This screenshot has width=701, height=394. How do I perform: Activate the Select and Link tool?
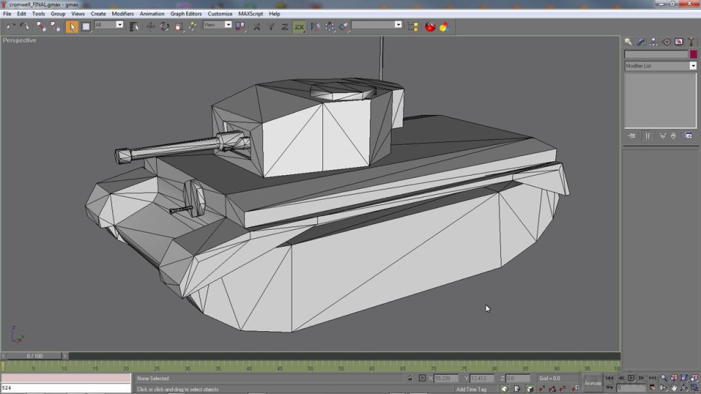40,26
